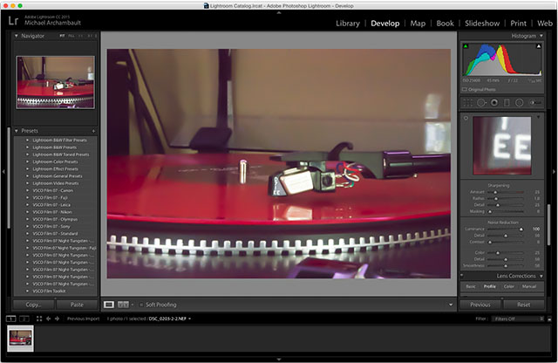
Task: Click the filmstrip go-forward arrow icon
Action: point(58,318)
